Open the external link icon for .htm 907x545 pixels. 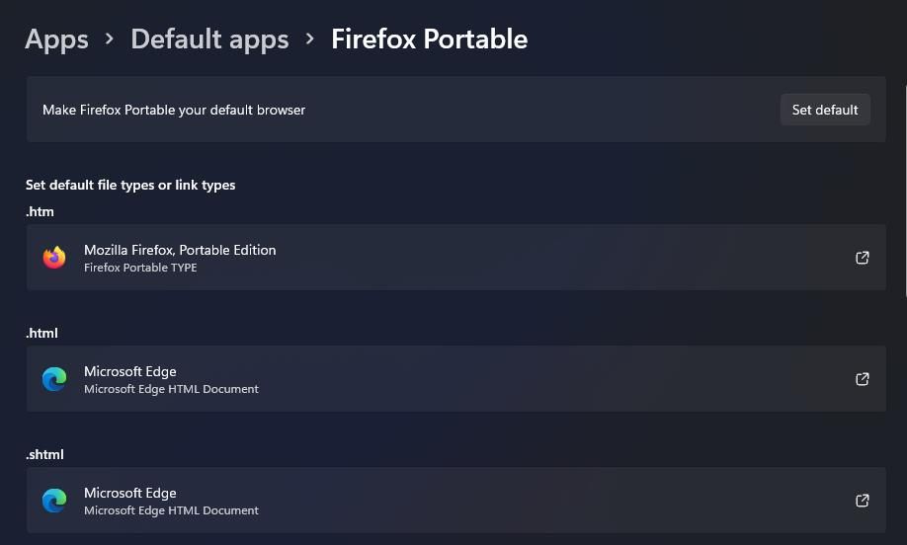click(x=862, y=258)
